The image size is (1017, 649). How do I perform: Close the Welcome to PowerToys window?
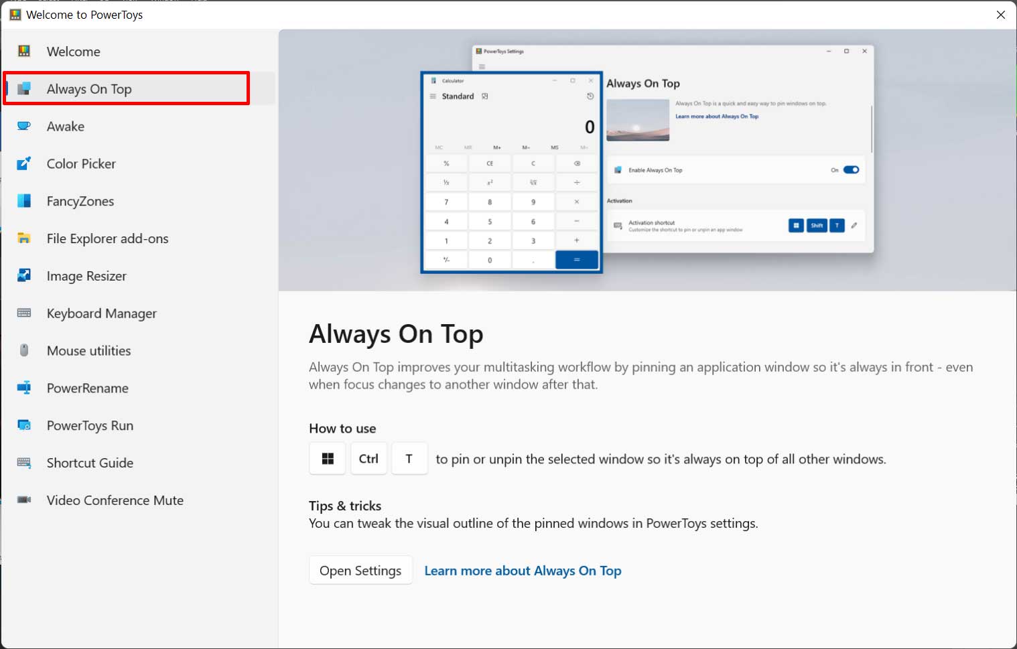tap(1001, 15)
